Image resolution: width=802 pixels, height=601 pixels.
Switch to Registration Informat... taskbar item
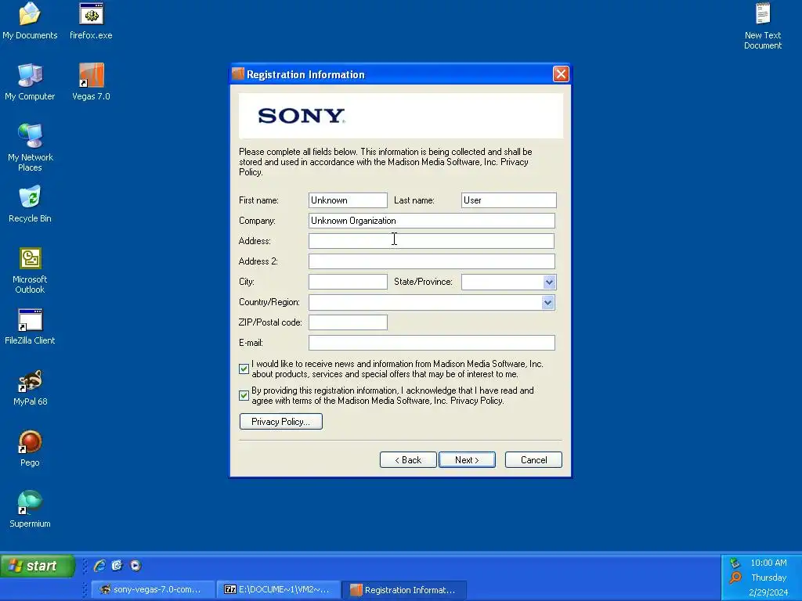point(404,589)
